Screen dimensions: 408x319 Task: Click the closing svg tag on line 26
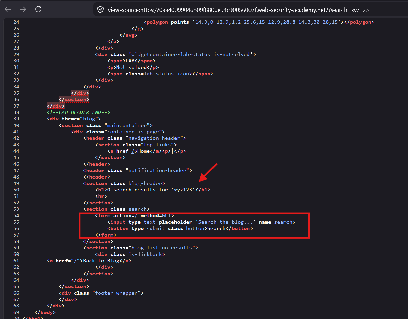128,35
